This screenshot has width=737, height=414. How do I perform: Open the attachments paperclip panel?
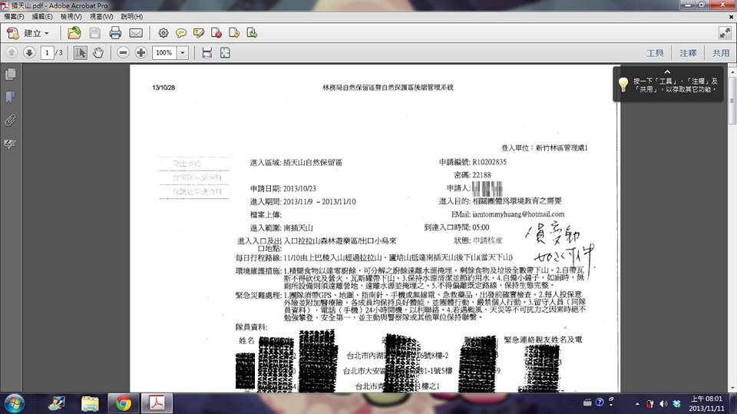(x=11, y=120)
